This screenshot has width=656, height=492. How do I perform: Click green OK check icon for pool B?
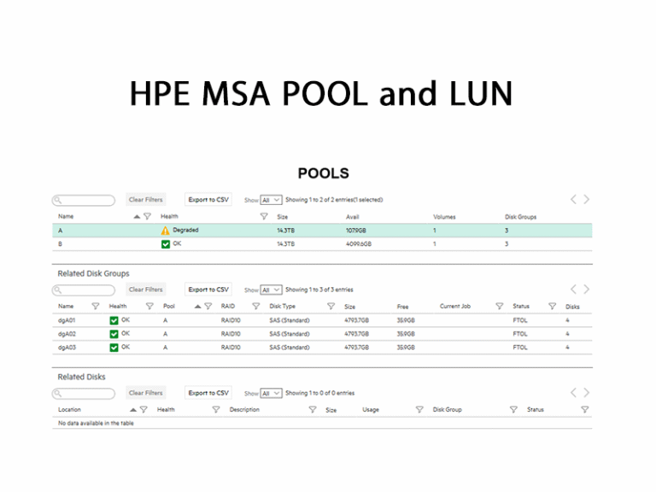pos(166,244)
